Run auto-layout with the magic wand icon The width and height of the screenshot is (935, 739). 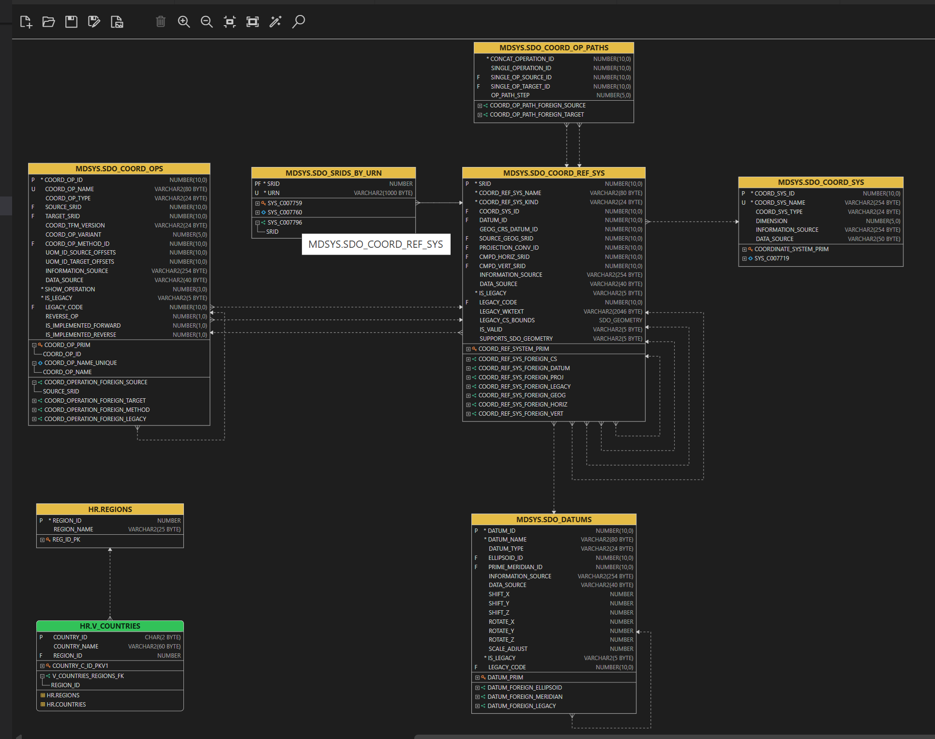[x=276, y=22]
